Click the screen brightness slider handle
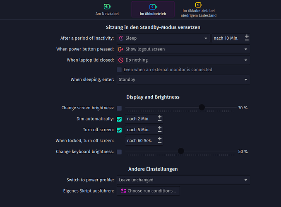 (x=202, y=107)
